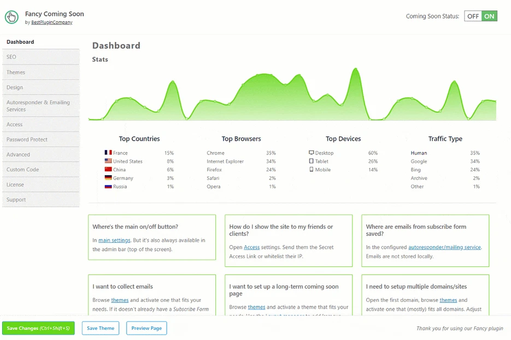Click the China flag icon
The height and width of the screenshot is (340, 511).
coord(108,170)
